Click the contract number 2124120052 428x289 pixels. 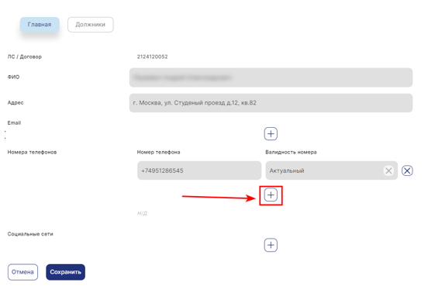click(152, 57)
